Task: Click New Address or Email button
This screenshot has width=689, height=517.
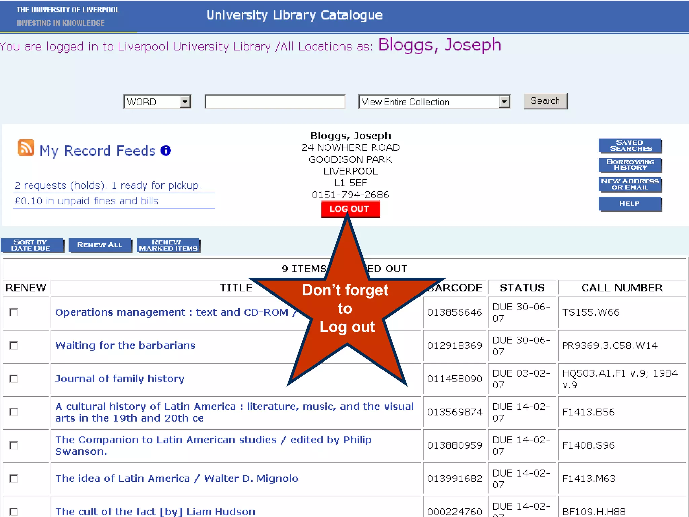Action: coord(630,184)
